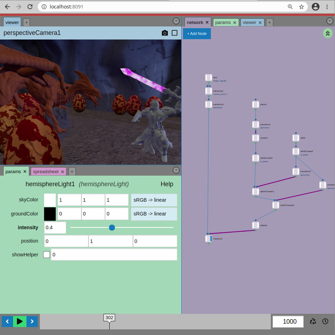Screen dimensions: 335x335
Task: Select the file1 node
Action: pos(208,78)
